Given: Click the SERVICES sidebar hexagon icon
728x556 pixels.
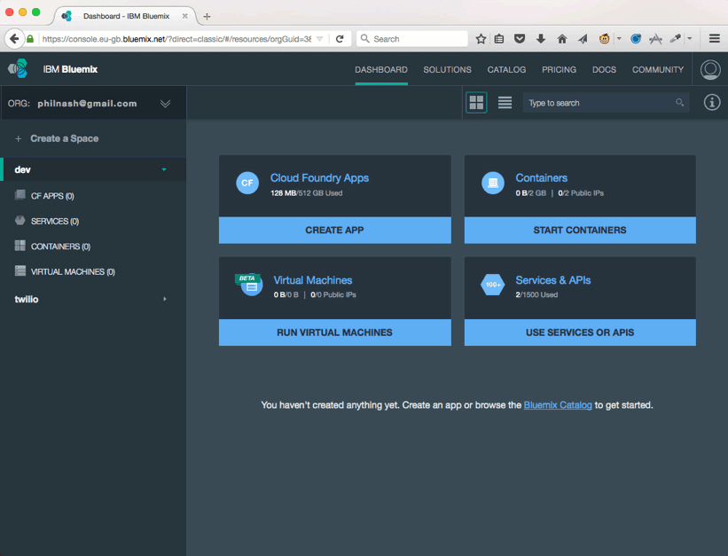Looking at the screenshot, I should (x=20, y=220).
